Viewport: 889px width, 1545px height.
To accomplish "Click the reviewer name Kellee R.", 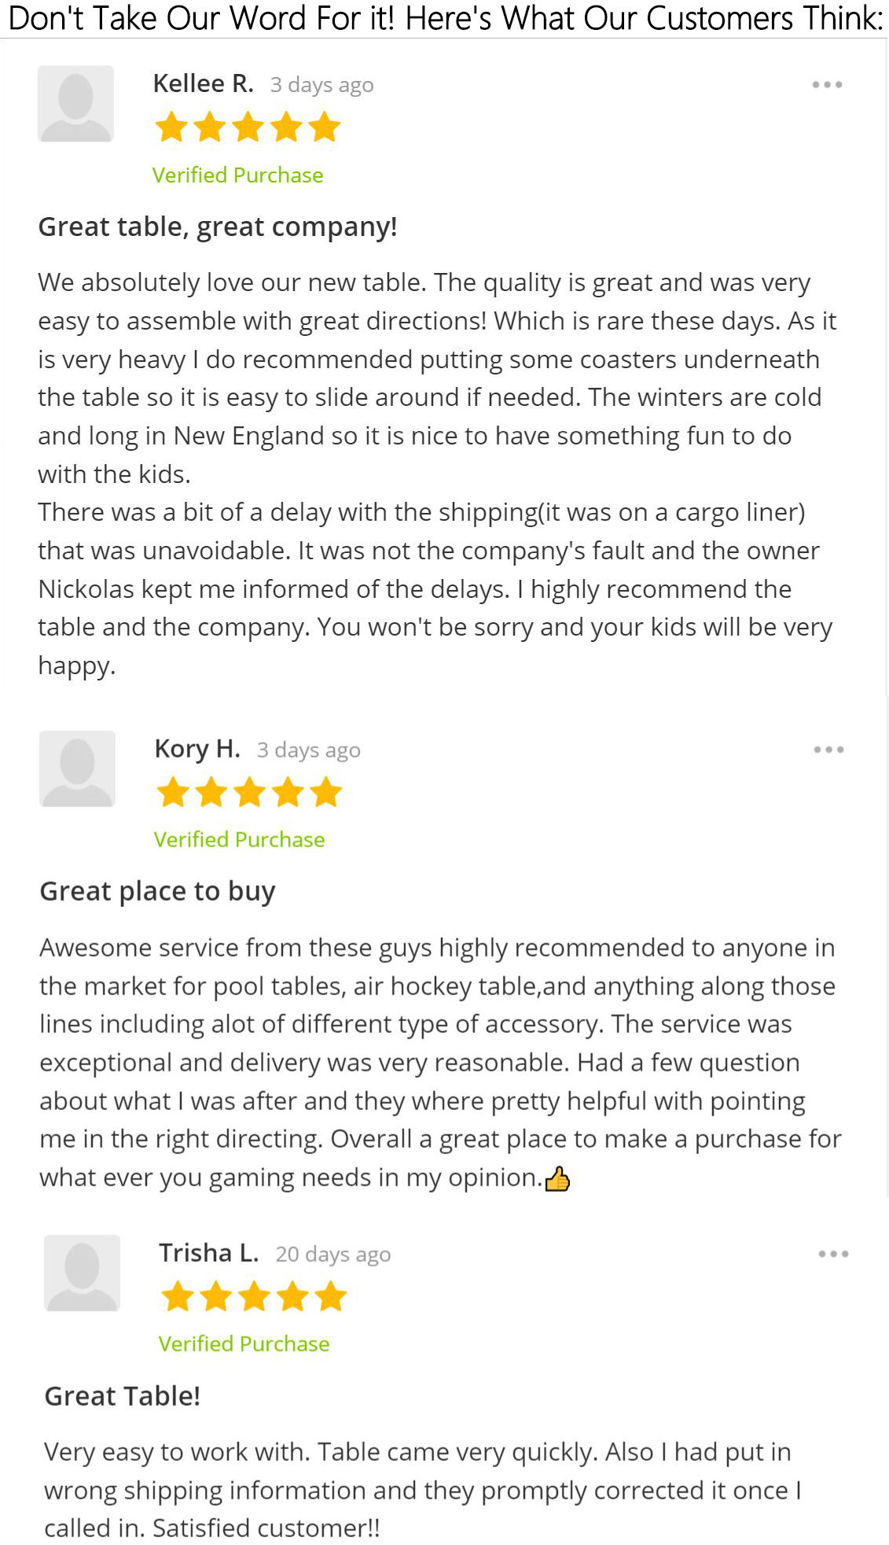I will coord(203,83).
